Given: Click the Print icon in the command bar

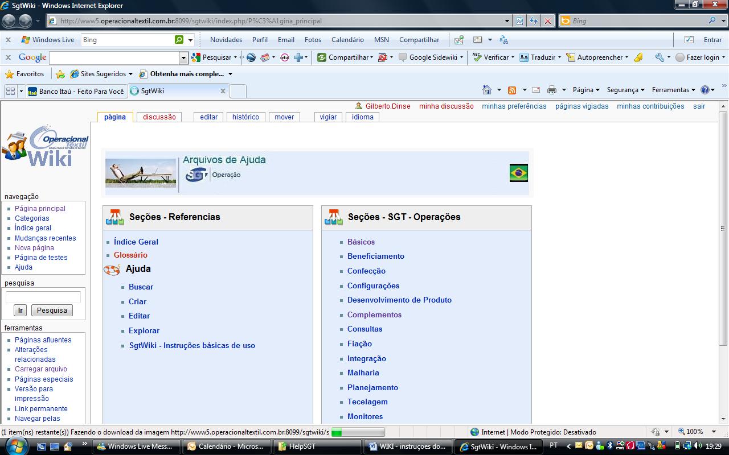Looking at the screenshot, I should [551, 90].
